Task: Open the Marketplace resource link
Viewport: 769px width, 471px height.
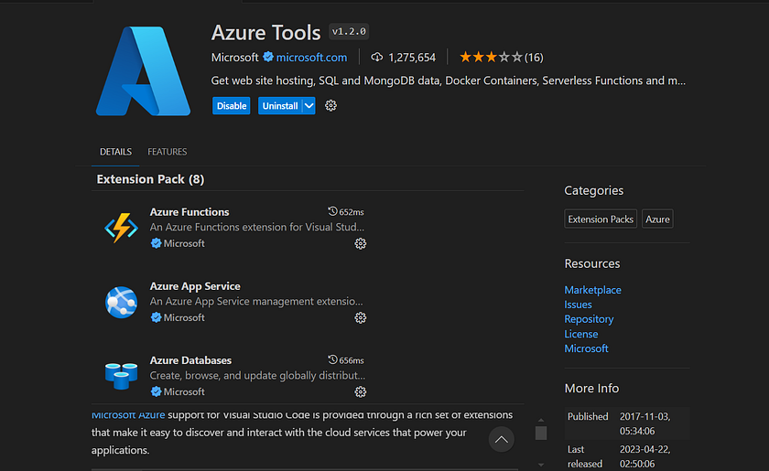Action: [592, 290]
